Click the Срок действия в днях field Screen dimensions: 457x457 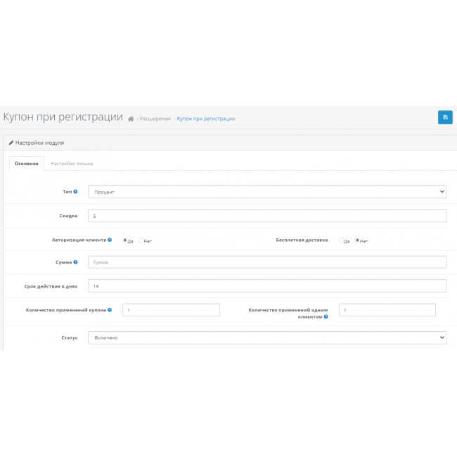click(x=266, y=286)
